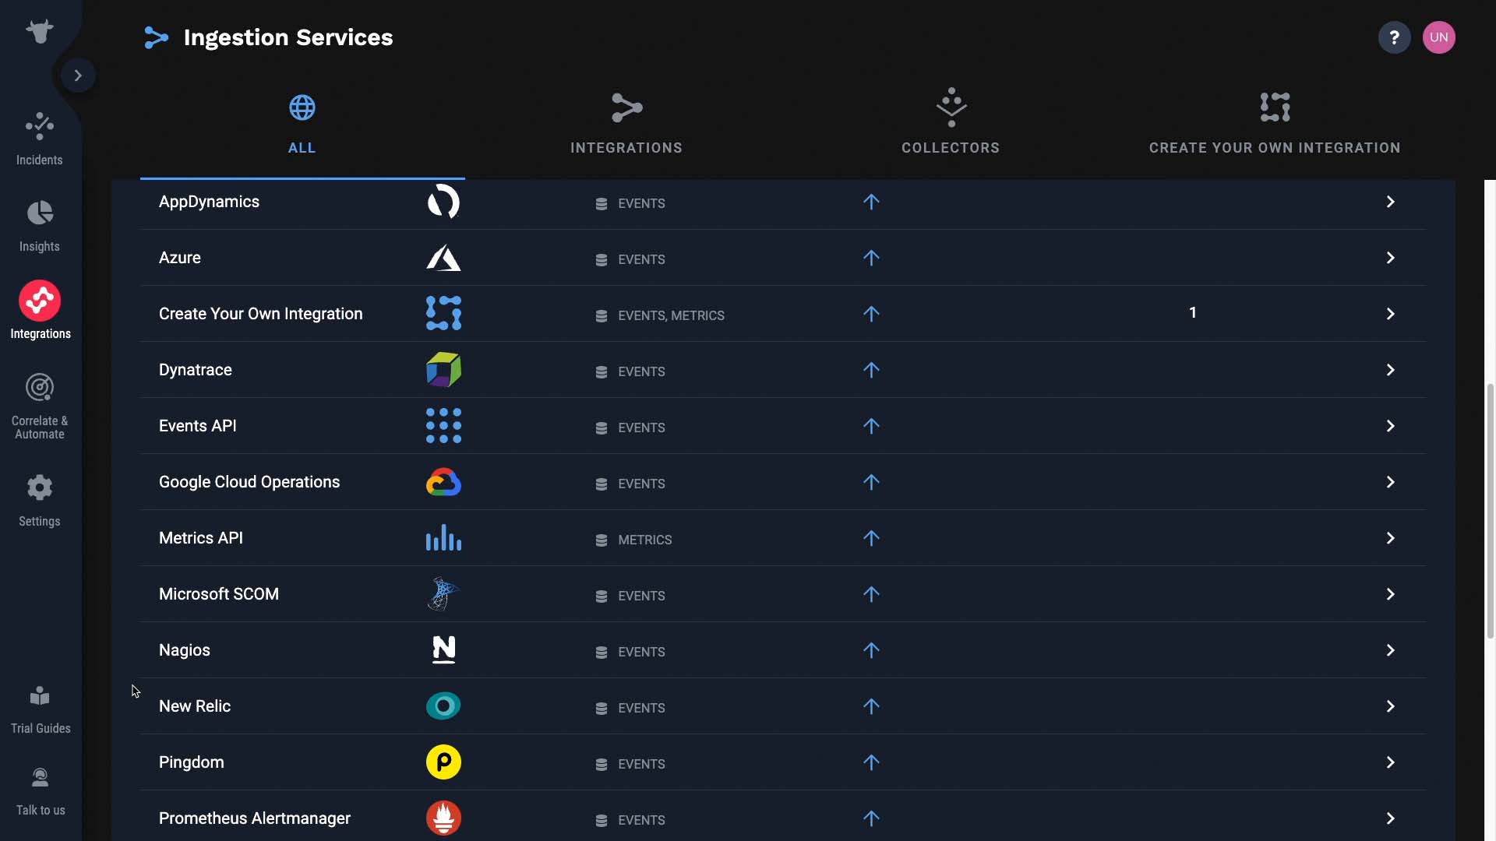Open the Microsoft SCOM integration name
This screenshot has height=841, width=1496.
click(x=219, y=594)
